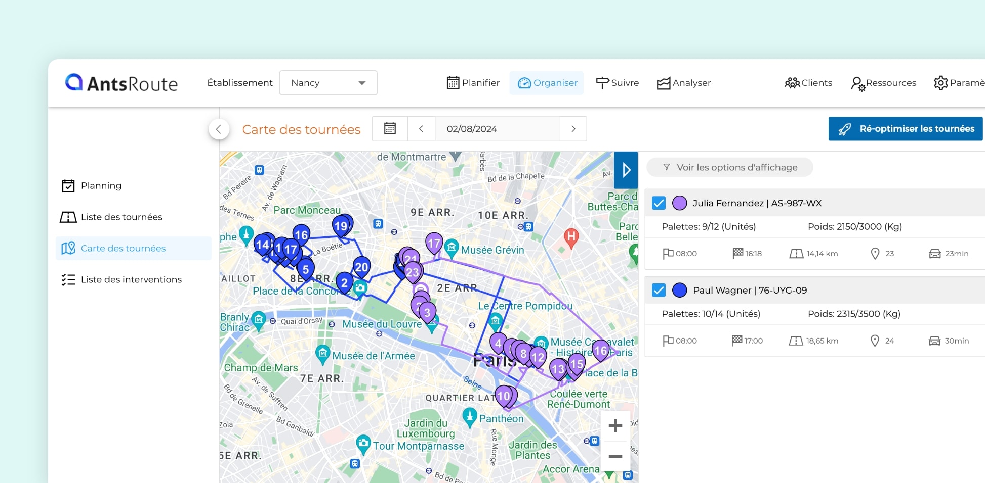Viewport: 985px width, 483px height.
Task: Open the Clients section
Action: tap(808, 83)
